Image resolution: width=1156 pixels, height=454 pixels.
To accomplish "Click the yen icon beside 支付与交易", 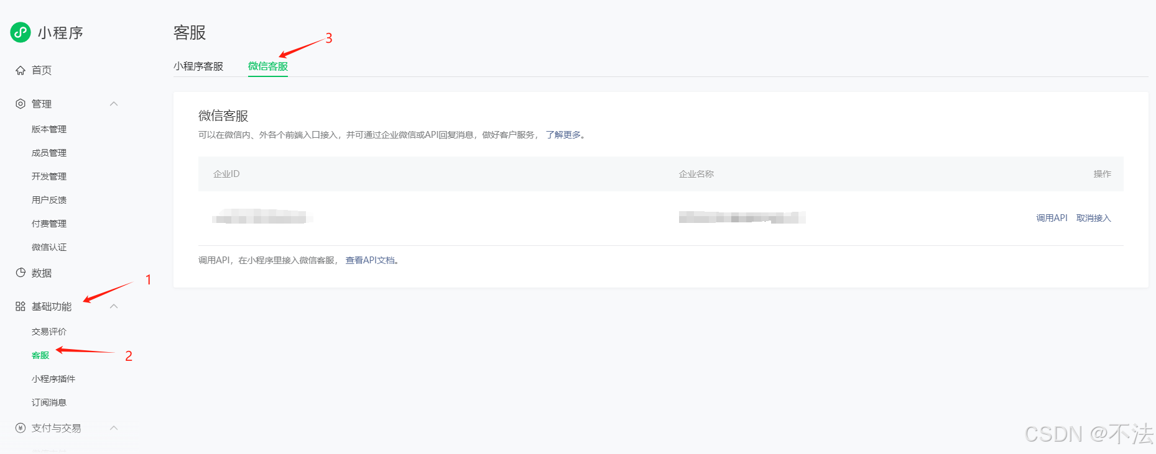I will point(21,428).
